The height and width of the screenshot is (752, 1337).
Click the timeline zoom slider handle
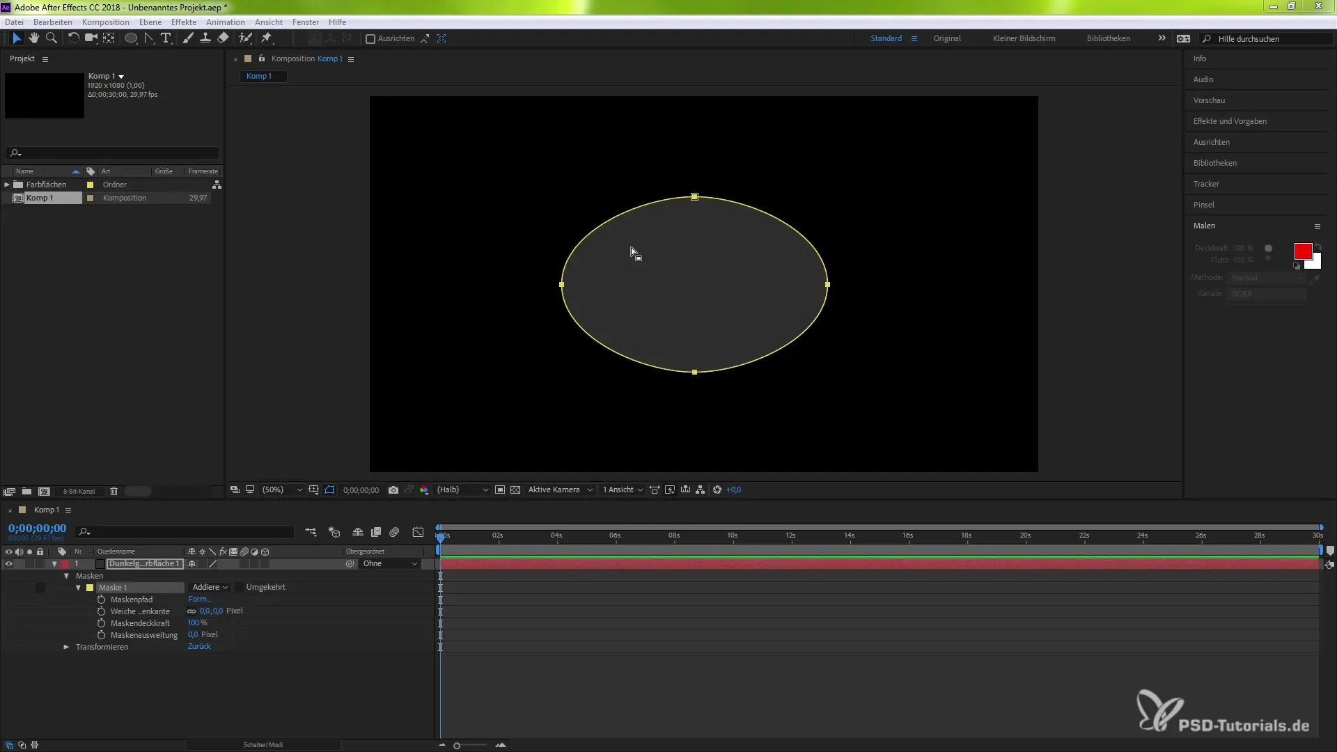pyautogui.click(x=457, y=746)
